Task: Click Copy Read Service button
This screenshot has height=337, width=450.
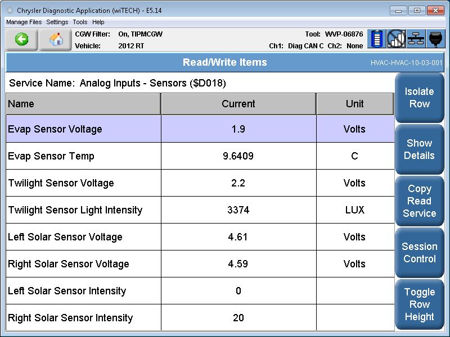Action: 419,201
